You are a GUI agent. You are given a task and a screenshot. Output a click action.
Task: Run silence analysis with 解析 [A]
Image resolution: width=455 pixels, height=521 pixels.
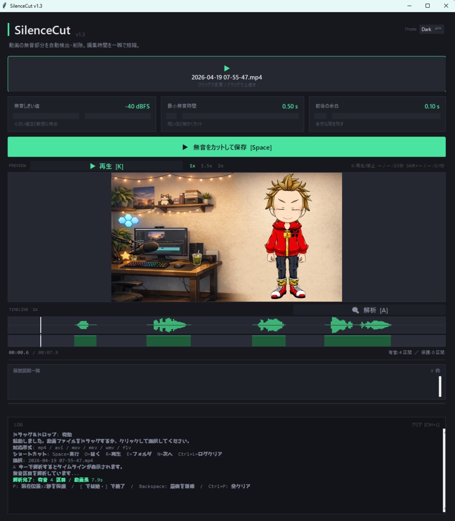pos(369,310)
